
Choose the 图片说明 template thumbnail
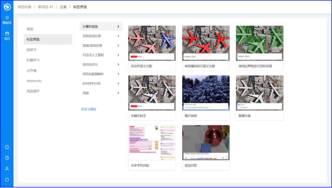pyautogui.click(x=206, y=93)
